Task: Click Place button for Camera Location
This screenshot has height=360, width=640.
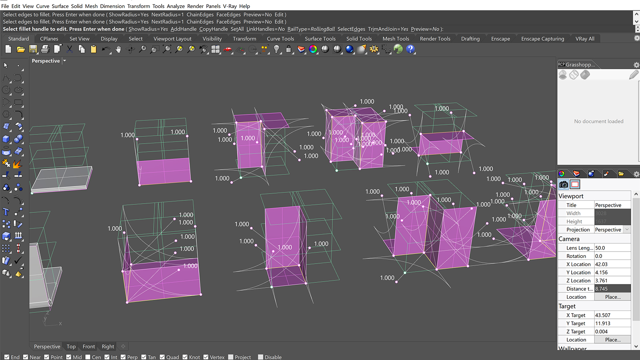Action: click(x=612, y=297)
